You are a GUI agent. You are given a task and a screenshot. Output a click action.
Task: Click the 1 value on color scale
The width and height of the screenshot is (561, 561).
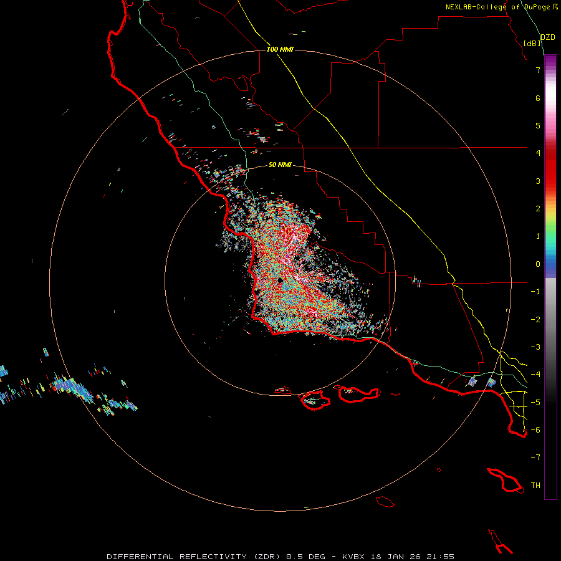pyautogui.click(x=538, y=236)
